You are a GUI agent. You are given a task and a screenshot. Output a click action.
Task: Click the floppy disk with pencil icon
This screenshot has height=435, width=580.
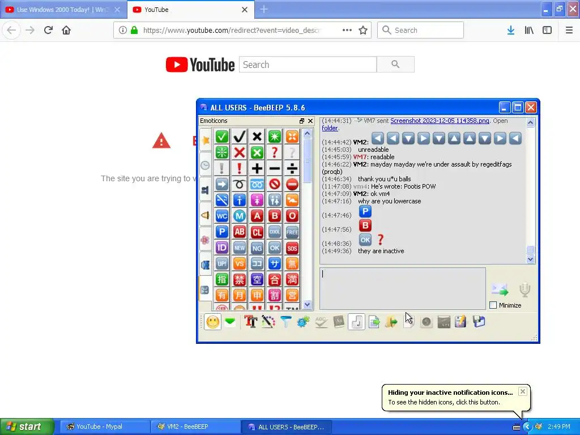coord(461,322)
